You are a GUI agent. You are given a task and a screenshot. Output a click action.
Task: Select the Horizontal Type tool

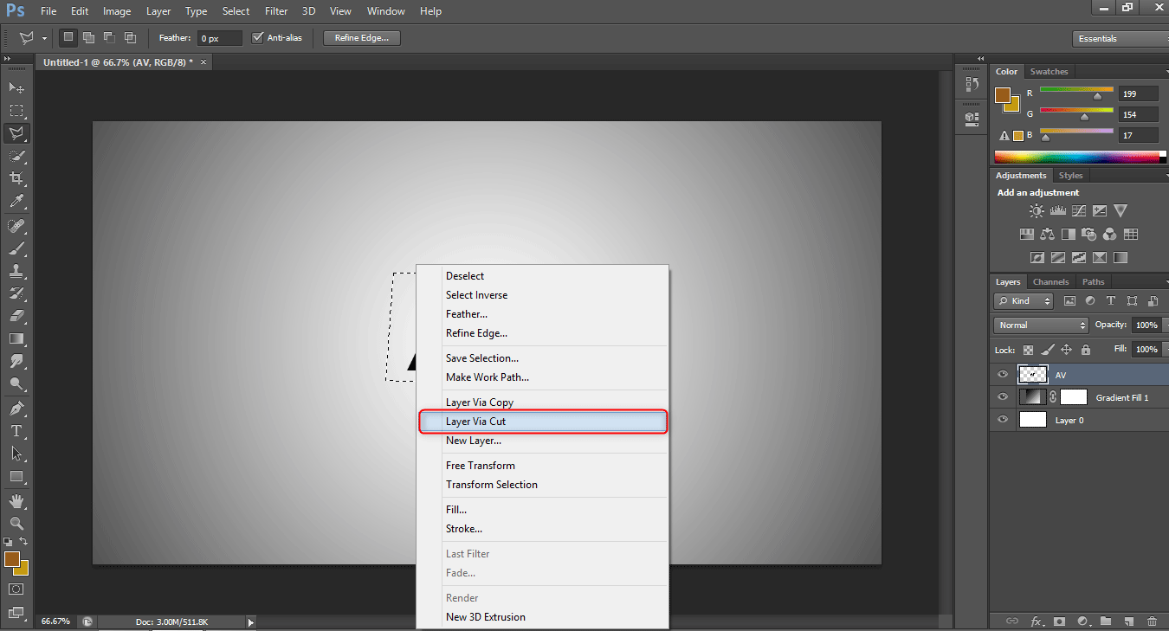(16, 430)
